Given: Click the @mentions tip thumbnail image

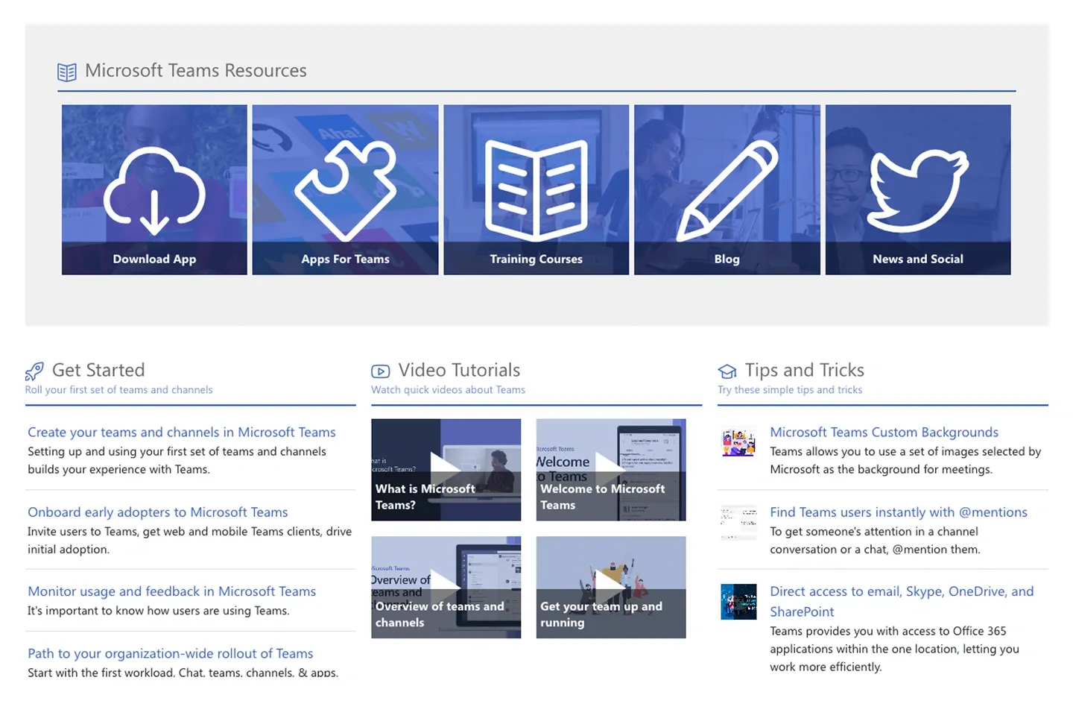Looking at the screenshot, I should (738, 522).
